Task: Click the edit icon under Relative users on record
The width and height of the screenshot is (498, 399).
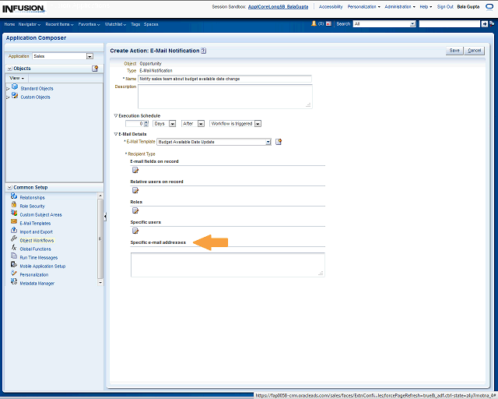Action: coord(135,191)
